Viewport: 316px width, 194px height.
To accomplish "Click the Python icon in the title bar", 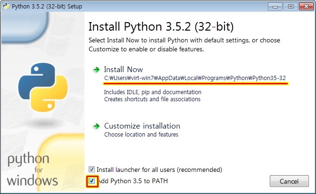I will [x=6, y=6].
